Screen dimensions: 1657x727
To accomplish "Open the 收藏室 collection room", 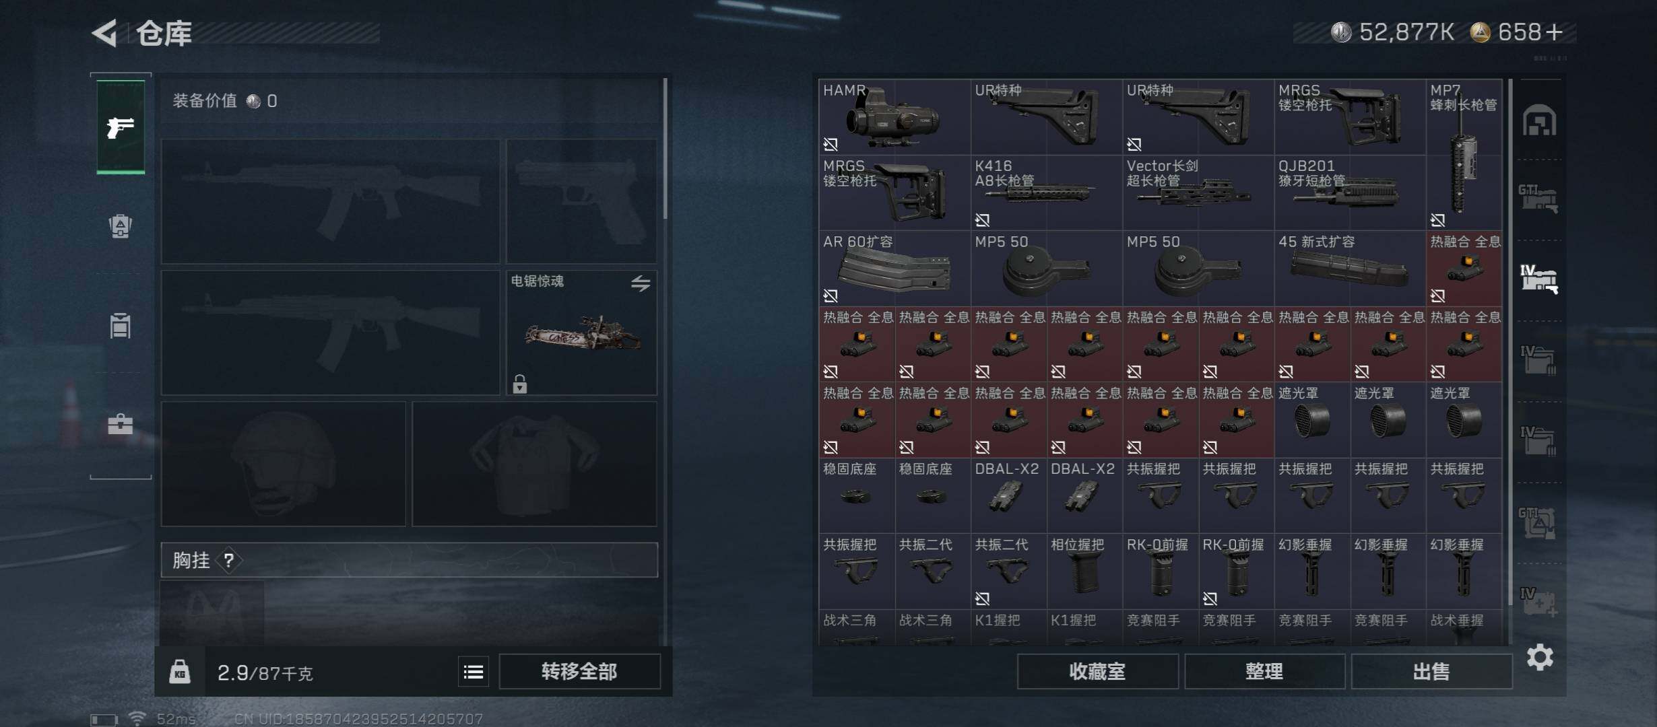I will [x=1097, y=671].
